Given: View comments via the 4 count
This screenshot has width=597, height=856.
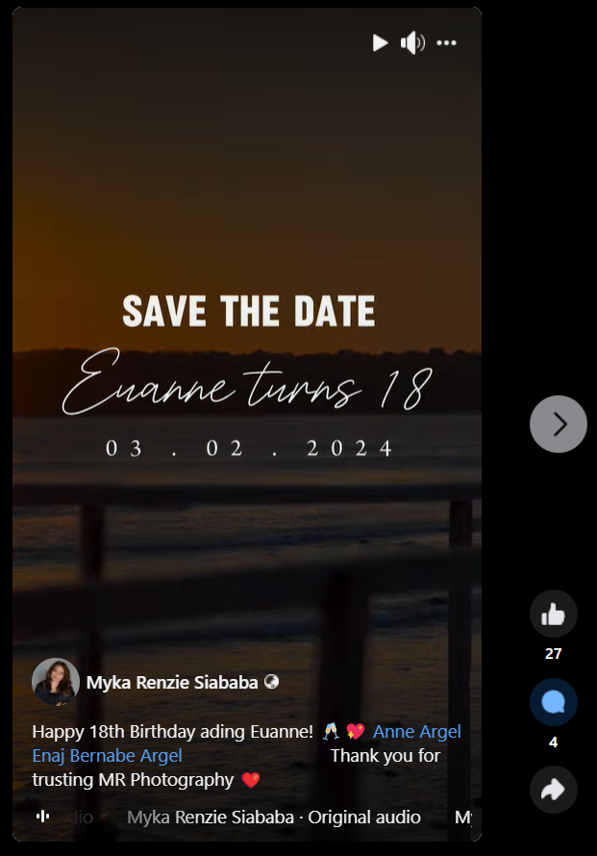Looking at the screenshot, I should point(554,742).
